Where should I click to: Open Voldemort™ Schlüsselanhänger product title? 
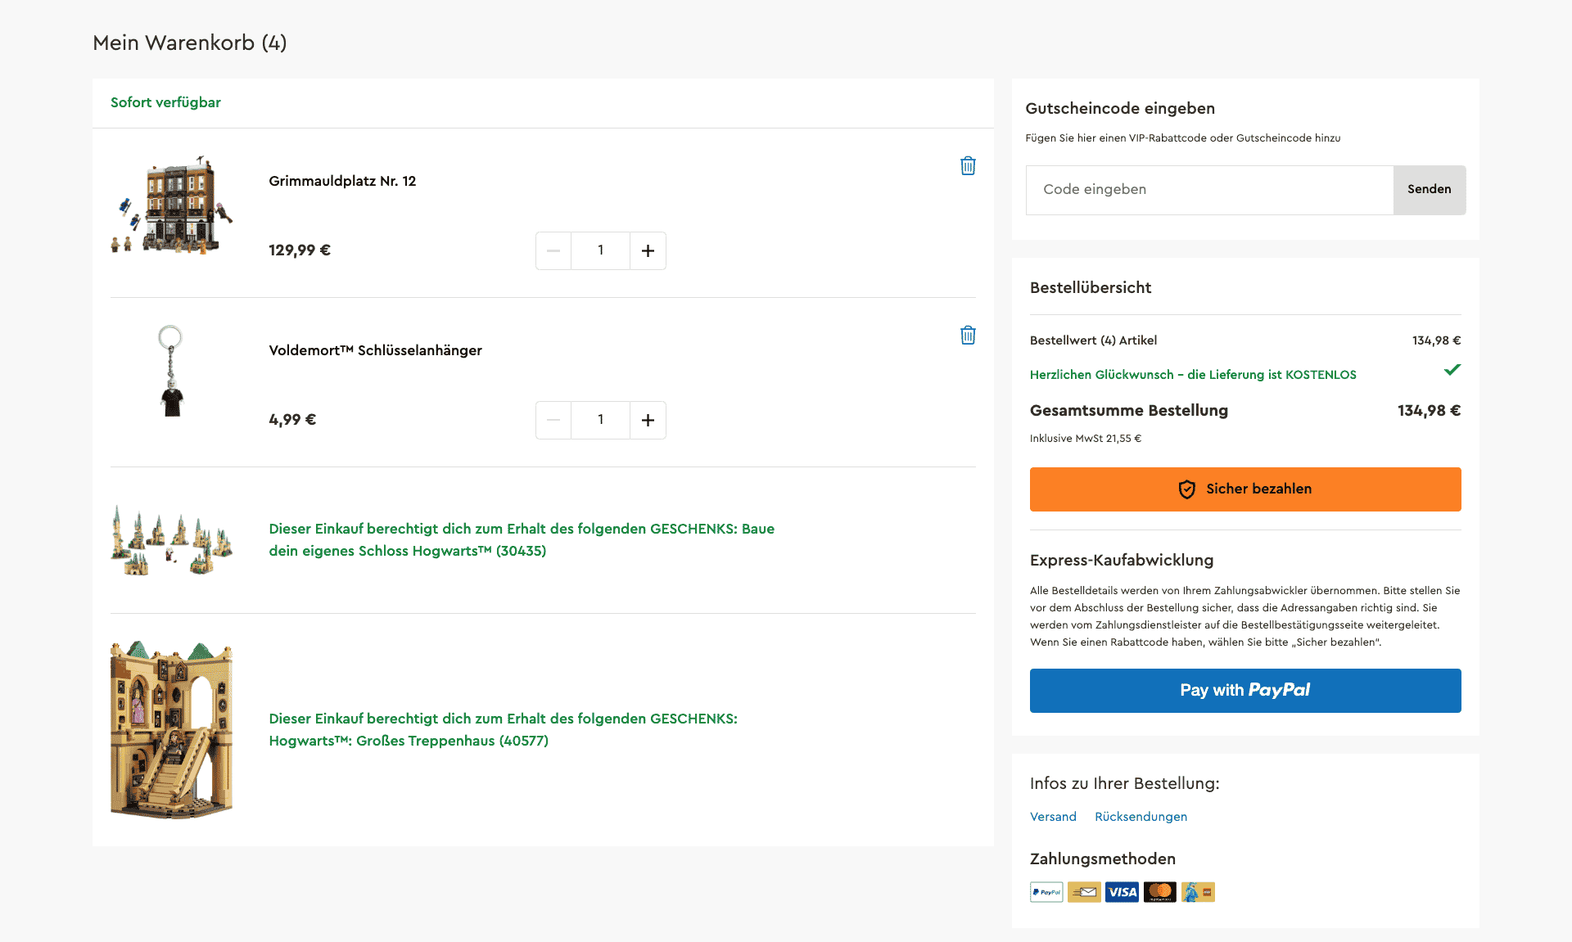[375, 350]
